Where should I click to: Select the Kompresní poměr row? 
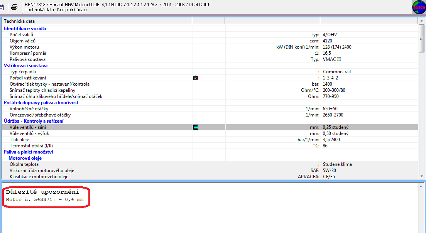pyautogui.click(x=210, y=53)
